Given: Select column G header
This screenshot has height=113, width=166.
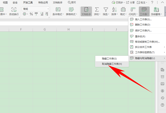Looking at the screenshot, I should coord(45,29).
